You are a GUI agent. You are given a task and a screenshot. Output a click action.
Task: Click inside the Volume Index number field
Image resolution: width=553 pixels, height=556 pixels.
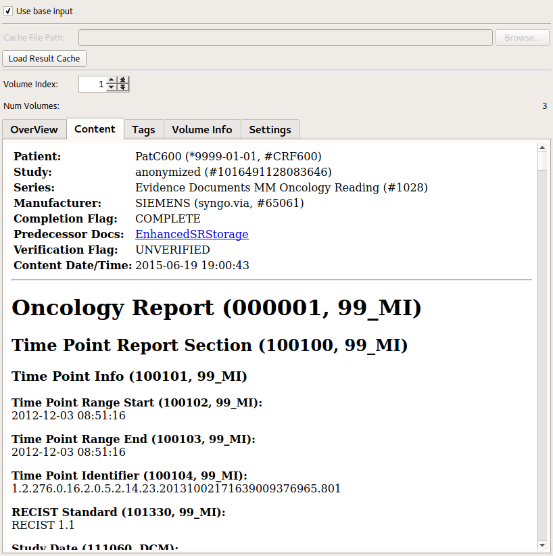click(x=92, y=85)
